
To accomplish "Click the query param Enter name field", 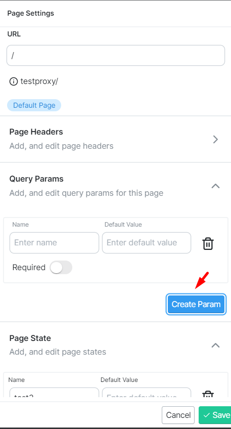I will [x=54, y=243].
